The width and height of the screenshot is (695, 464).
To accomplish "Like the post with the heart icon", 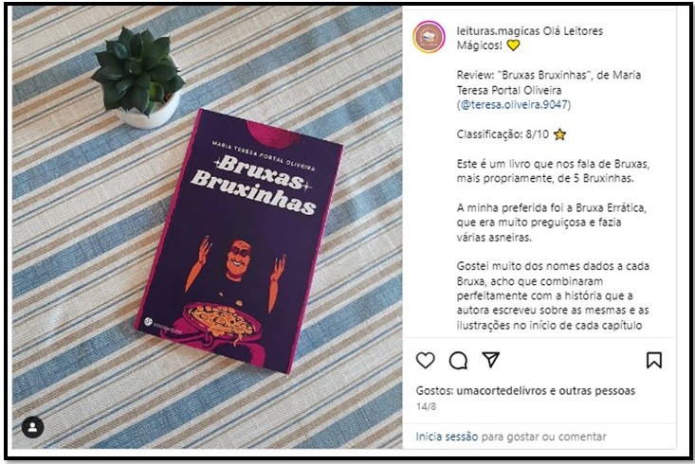I will [426, 361].
